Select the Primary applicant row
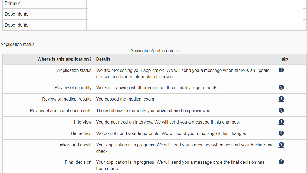307x173 pixels. tap(155, 4)
